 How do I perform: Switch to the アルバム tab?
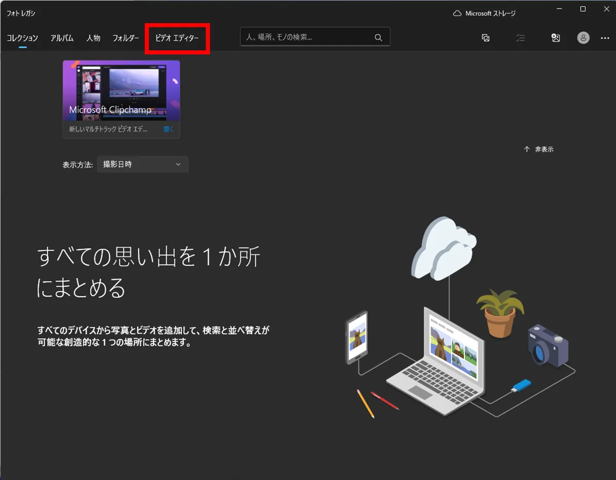[x=62, y=37]
